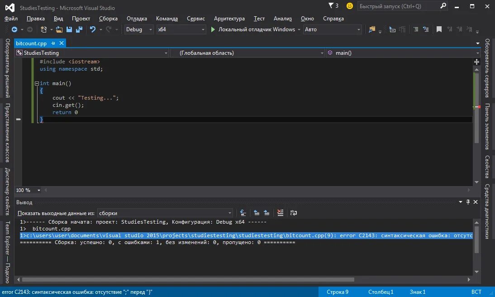Open the x64 platform dropdown
495x297 pixels.
(x=181, y=29)
